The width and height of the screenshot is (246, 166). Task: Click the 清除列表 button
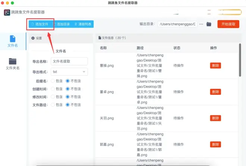point(83,24)
